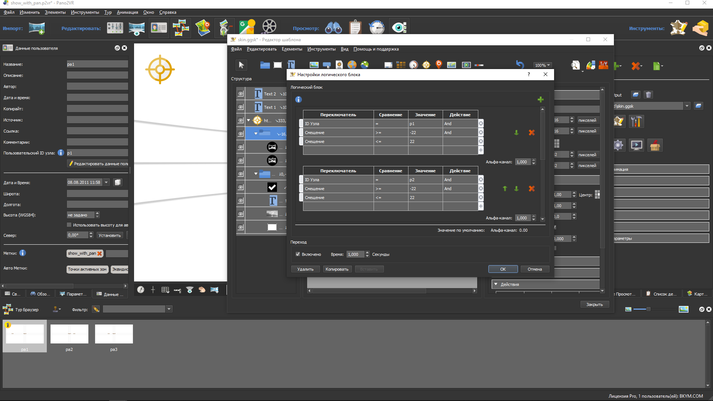Toggle visibility of Text 2 layer
The image size is (713, 401).
click(240, 94)
